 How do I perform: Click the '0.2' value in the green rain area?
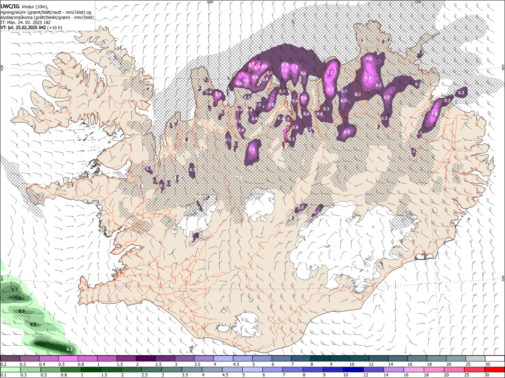pos(69,349)
